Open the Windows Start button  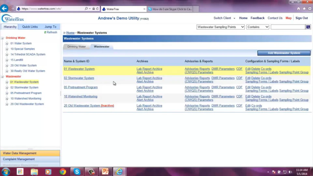6,172
